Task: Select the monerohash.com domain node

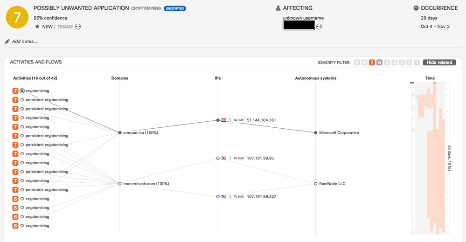Action: [120, 184]
